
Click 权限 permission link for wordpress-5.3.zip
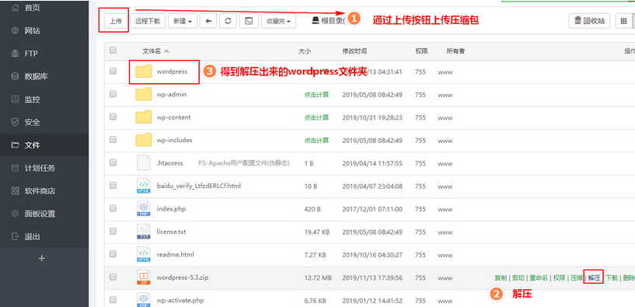[x=559, y=277]
